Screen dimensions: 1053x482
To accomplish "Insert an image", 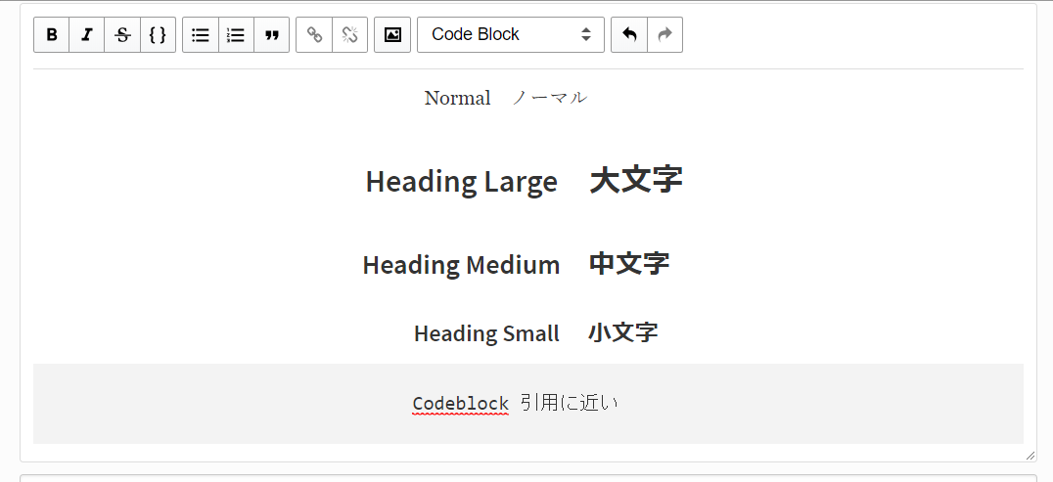I will 392,35.
